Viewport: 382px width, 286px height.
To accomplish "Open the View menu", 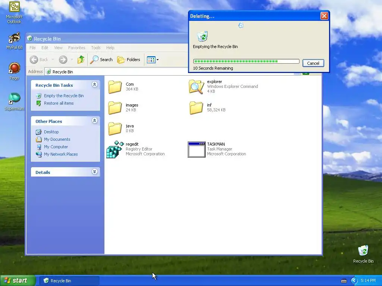I will [58, 48].
